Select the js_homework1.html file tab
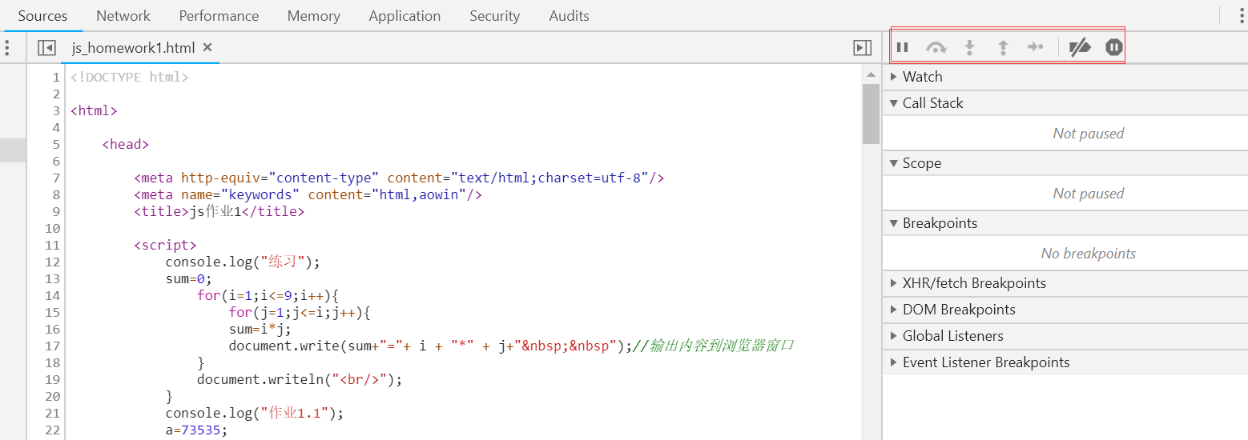Viewport: 1248px width, 440px height. coord(133,48)
